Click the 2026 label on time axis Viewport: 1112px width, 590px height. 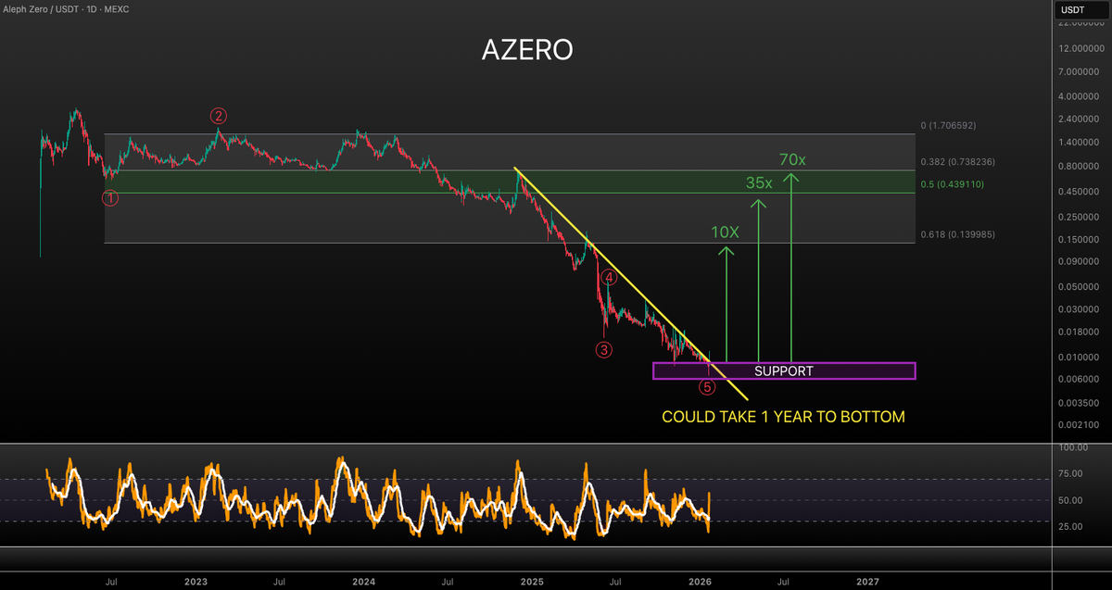point(700,582)
